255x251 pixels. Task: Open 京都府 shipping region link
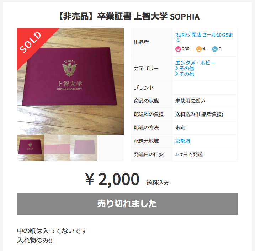183,141
